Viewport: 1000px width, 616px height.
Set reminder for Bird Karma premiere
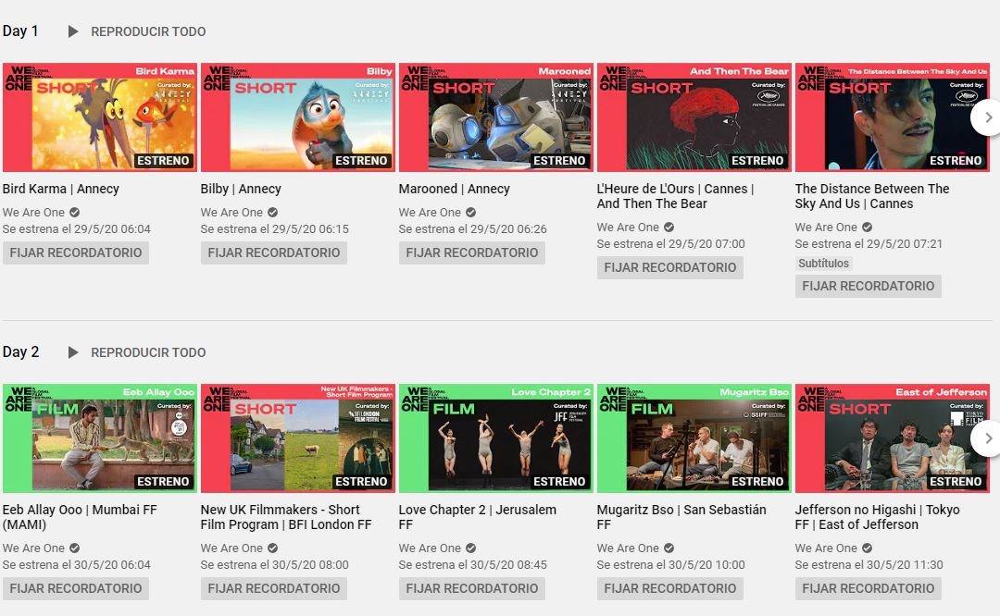[76, 253]
